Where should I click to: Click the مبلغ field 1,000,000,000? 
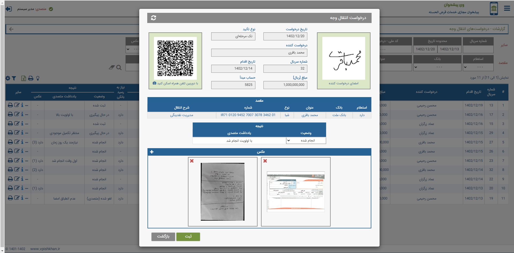click(x=285, y=85)
